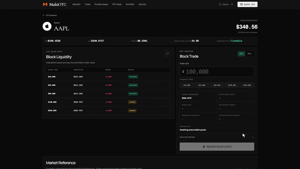This screenshot has width=300, height=169.
Task: Select the $50,000 preset order size
Action: pyautogui.click(x=217, y=85)
